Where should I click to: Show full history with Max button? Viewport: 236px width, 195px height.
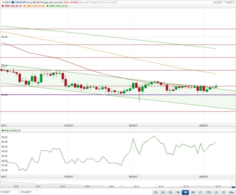coord(232,192)
